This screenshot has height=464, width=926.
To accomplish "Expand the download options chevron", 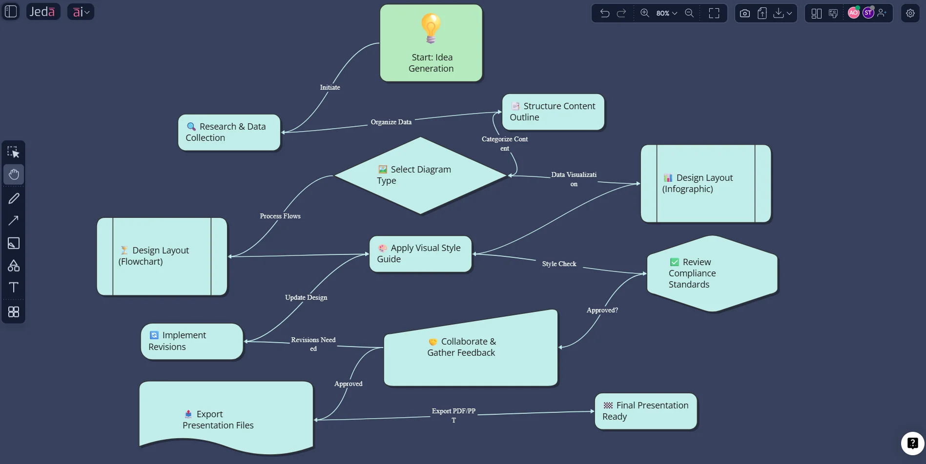I will coord(788,13).
